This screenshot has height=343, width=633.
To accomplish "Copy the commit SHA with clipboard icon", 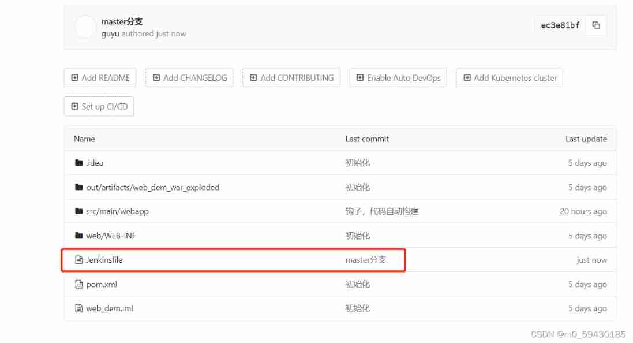I will [596, 25].
